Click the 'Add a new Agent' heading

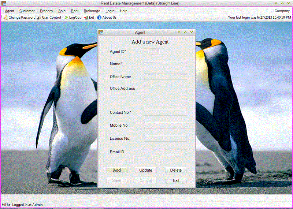[x=150, y=42]
